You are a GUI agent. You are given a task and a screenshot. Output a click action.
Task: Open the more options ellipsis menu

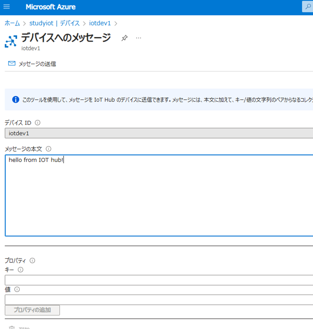138,38
